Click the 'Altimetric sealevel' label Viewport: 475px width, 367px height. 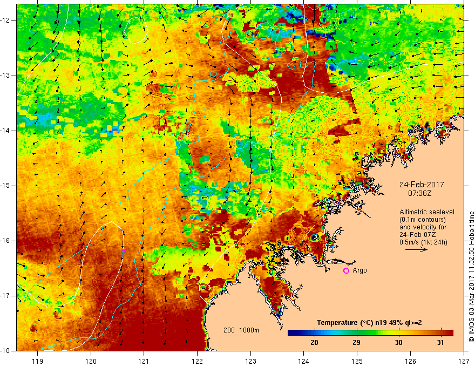426,212
